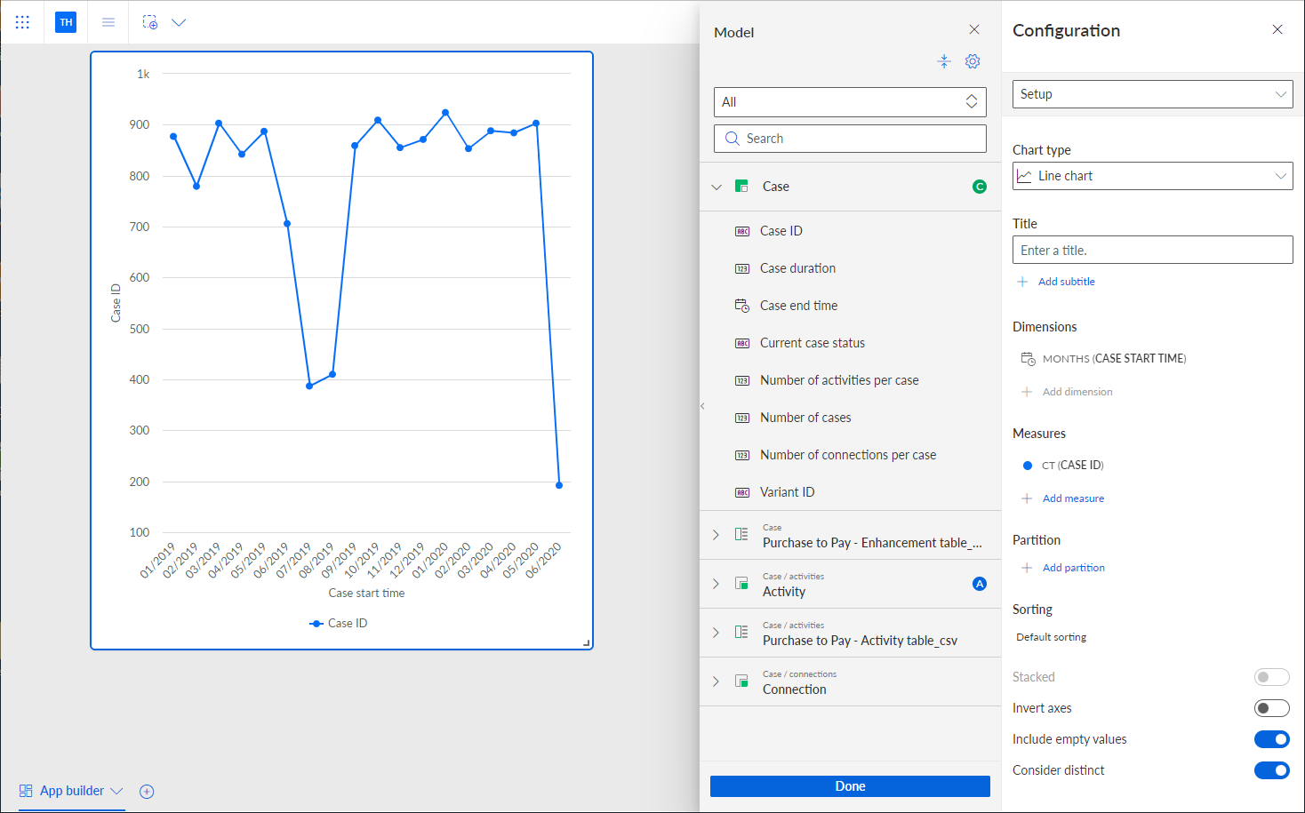The width and height of the screenshot is (1305, 813).
Task: Collapse the Case group
Action: pos(717,187)
